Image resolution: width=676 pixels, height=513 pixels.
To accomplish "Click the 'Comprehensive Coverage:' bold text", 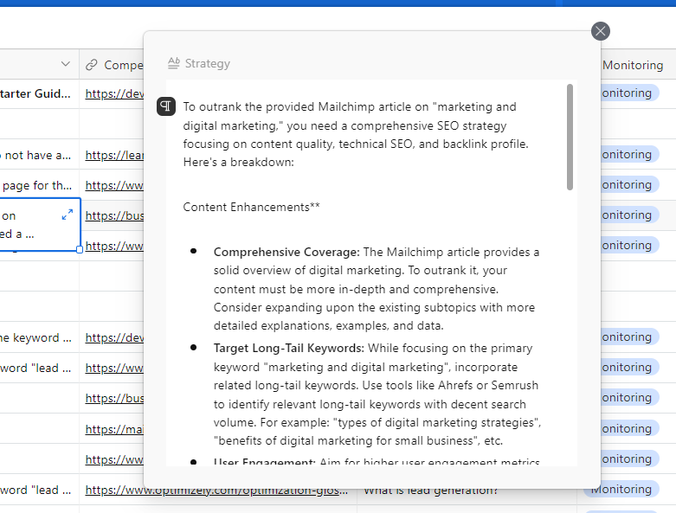I will point(286,252).
